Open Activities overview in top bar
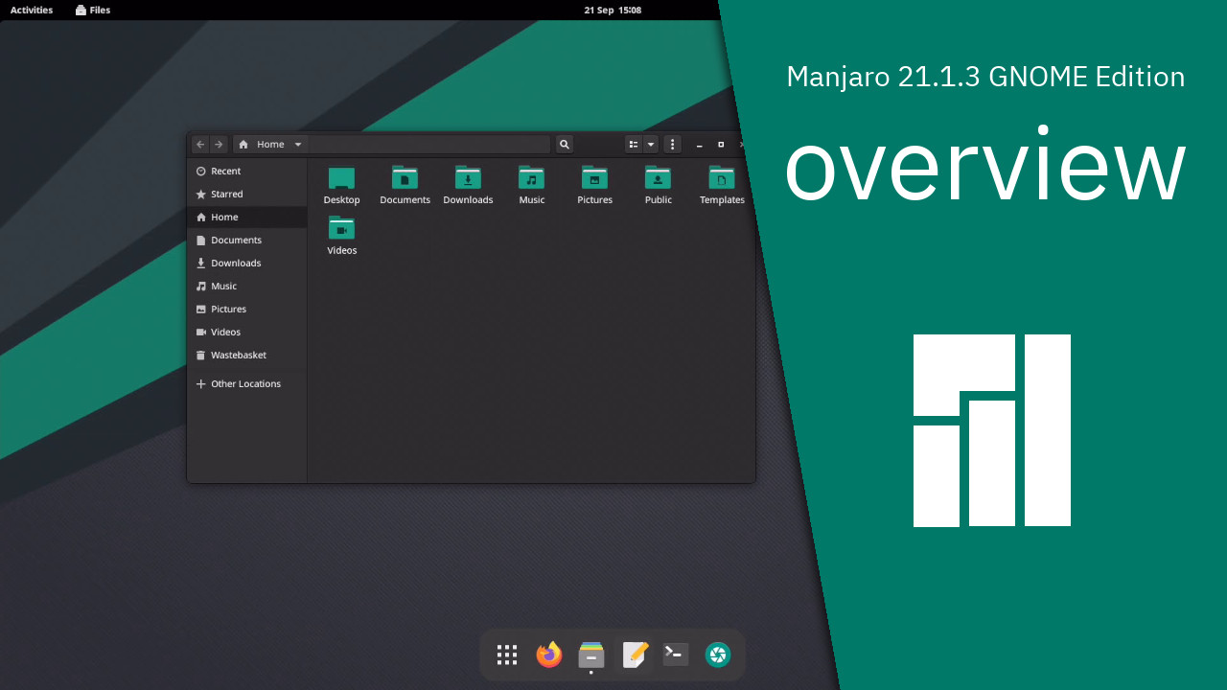Screen dimensions: 1227x690 coord(32,10)
